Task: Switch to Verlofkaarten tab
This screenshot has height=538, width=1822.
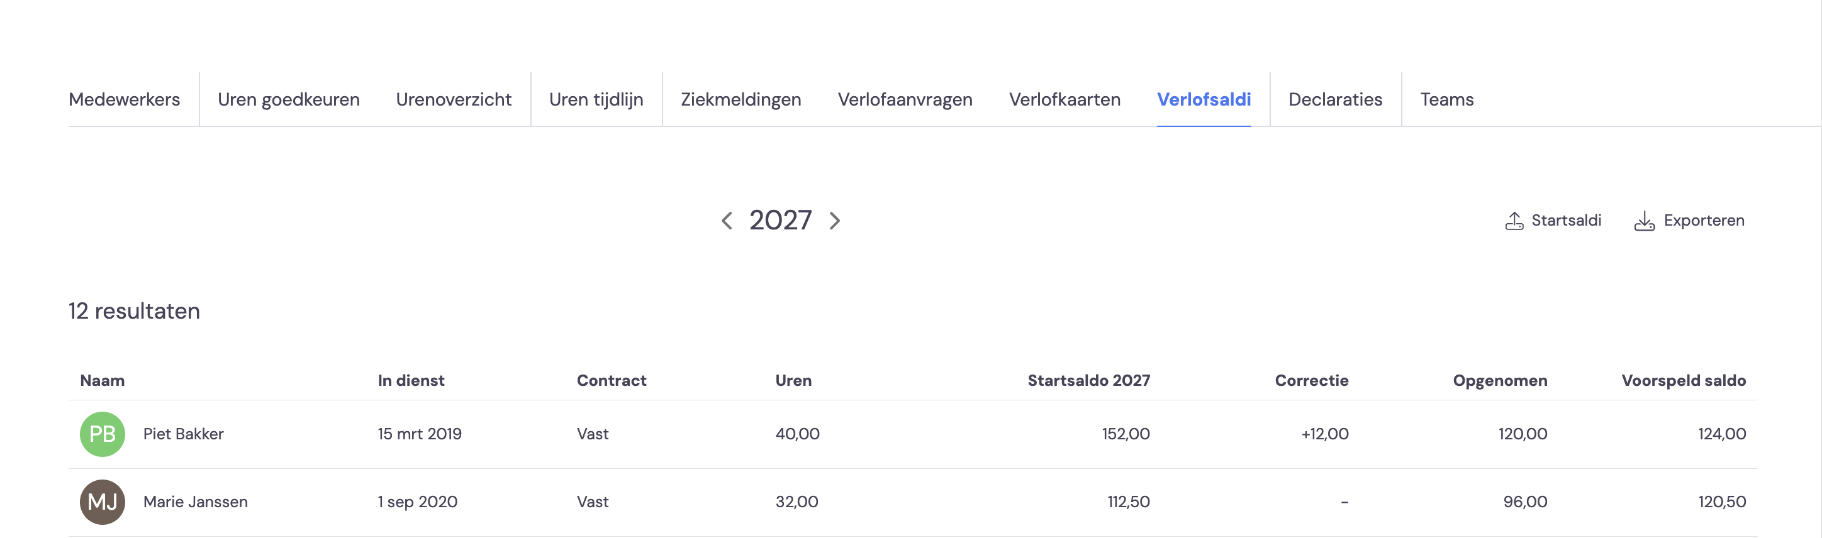Action: (1065, 100)
